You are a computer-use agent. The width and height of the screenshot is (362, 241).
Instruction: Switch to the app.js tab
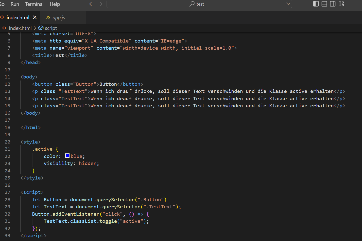coord(59,17)
